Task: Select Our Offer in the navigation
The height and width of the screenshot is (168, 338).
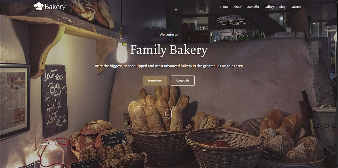Action: [253, 7]
